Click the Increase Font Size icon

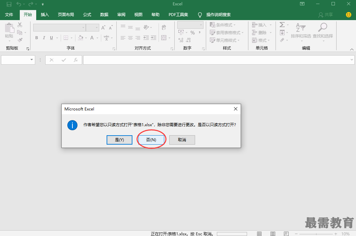(103, 28)
